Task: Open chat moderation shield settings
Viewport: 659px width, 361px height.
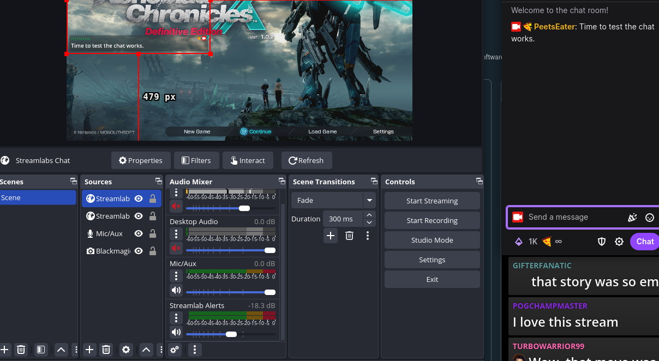Action: pos(602,242)
